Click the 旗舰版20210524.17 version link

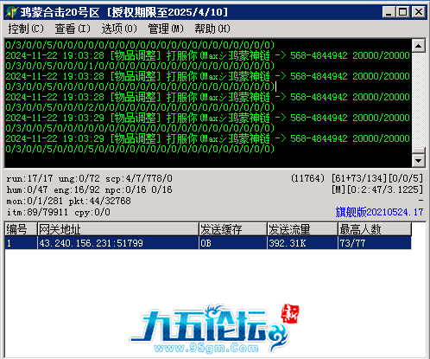tap(379, 212)
